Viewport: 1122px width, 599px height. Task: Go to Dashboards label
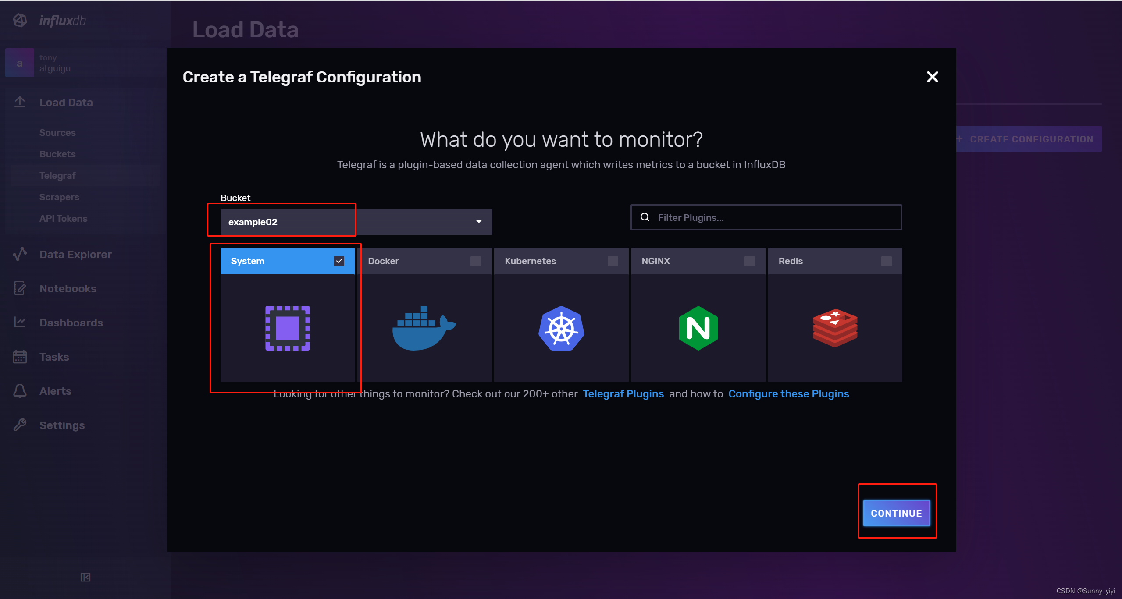point(71,323)
